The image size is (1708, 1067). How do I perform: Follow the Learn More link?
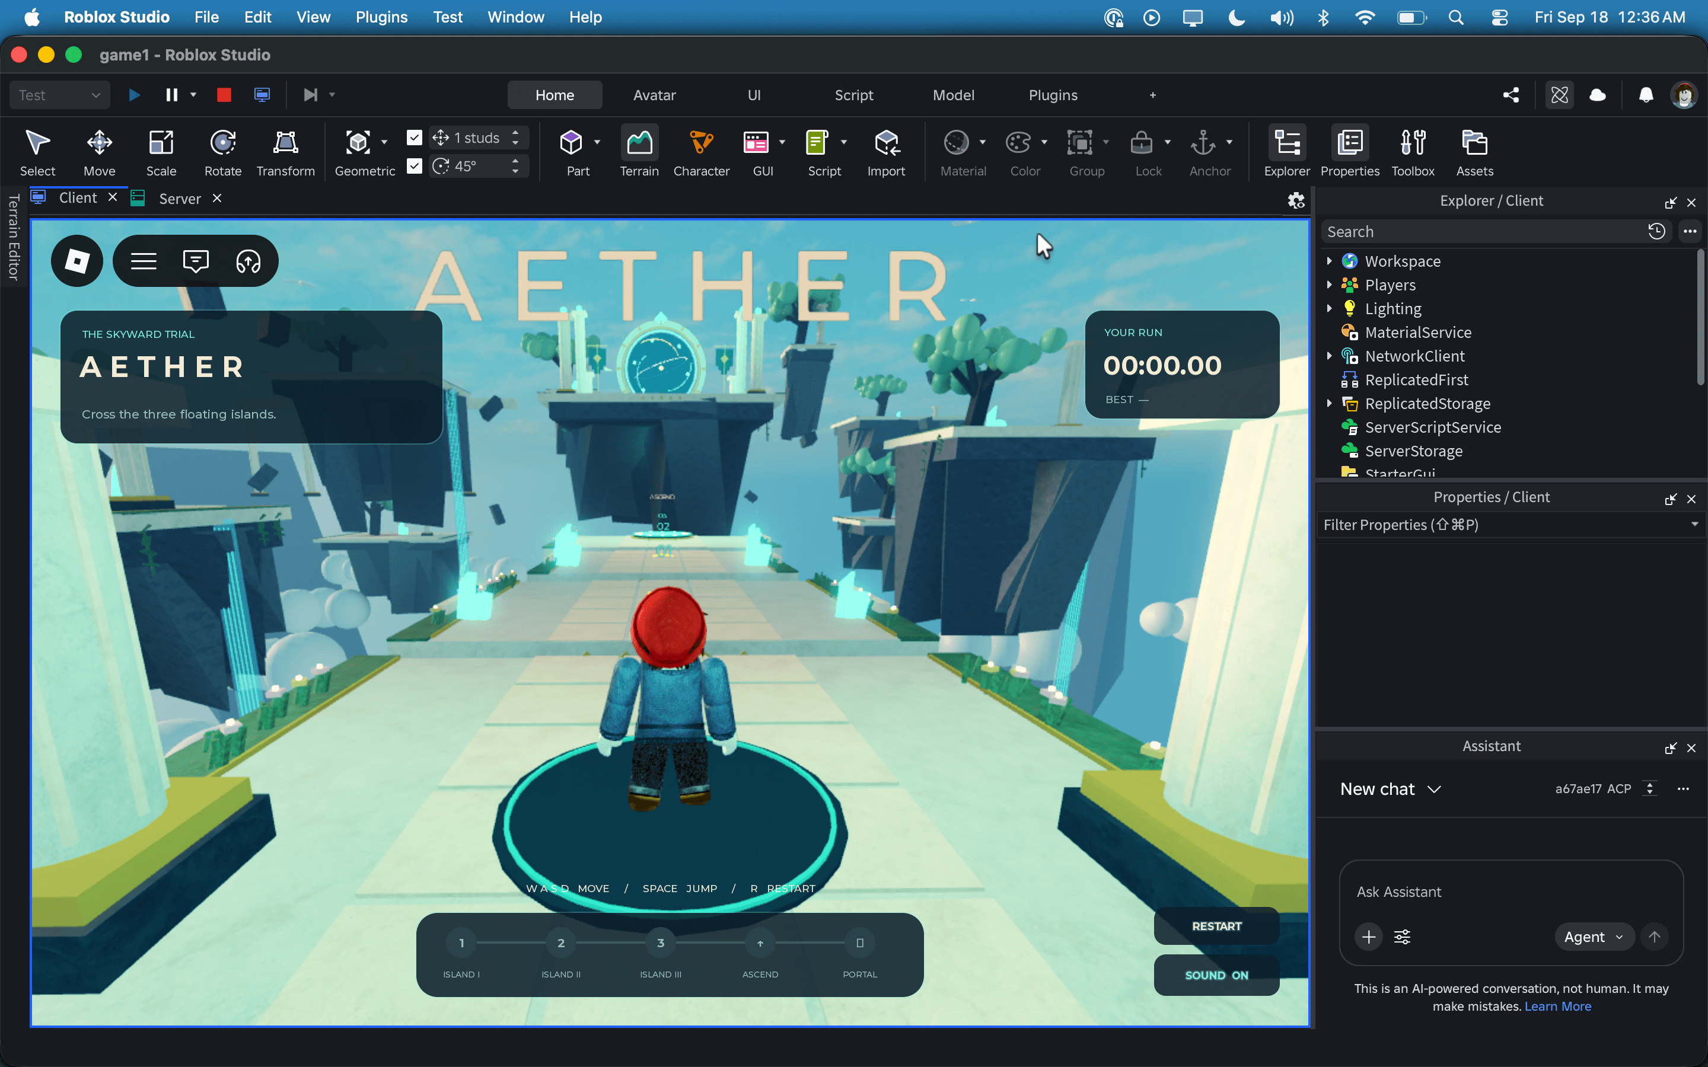pyautogui.click(x=1558, y=1007)
